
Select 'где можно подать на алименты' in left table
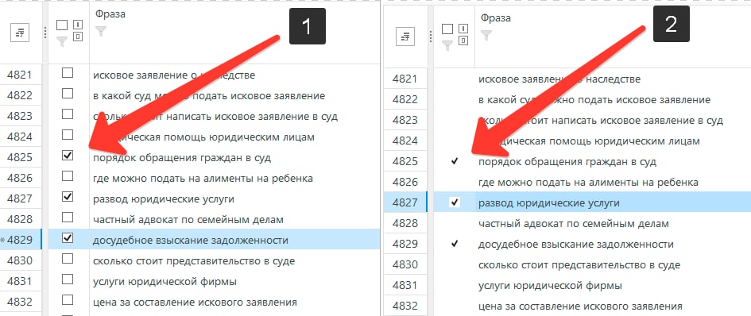pyautogui.click(x=203, y=178)
